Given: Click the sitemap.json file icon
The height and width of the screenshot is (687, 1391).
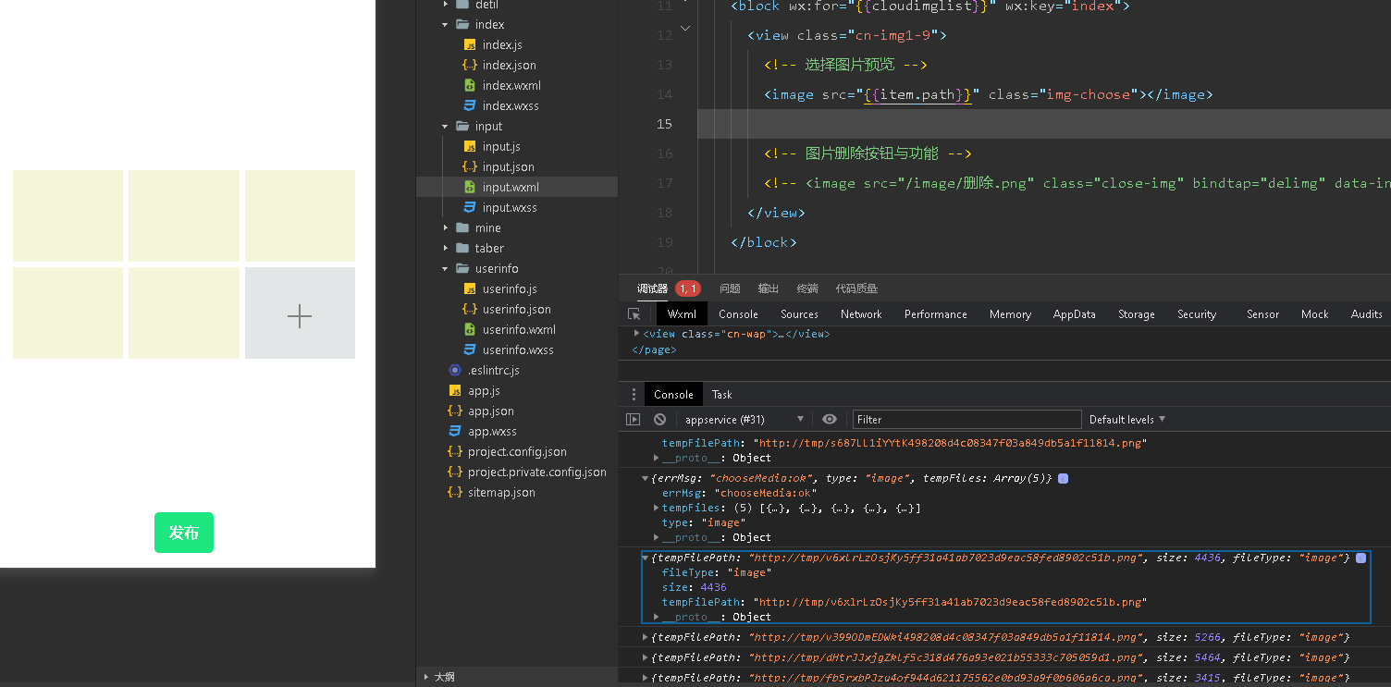Looking at the screenshot, I should coord(455,493).
